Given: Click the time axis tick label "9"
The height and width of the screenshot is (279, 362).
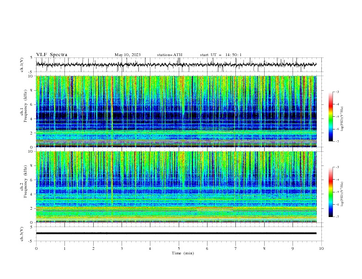Looking at the screenshot, I should (293, 248).
